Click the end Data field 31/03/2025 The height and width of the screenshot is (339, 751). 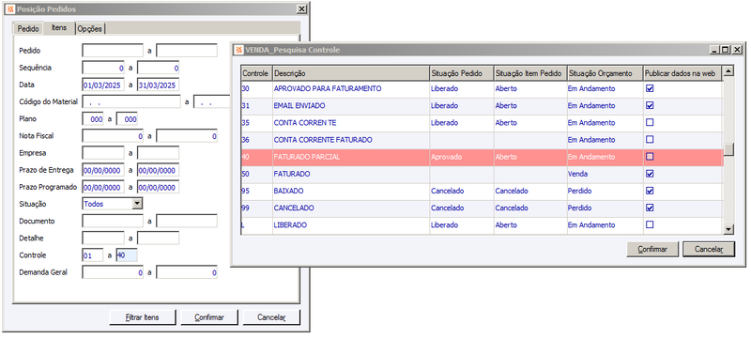pyautogui.click(x=158, y=85)
